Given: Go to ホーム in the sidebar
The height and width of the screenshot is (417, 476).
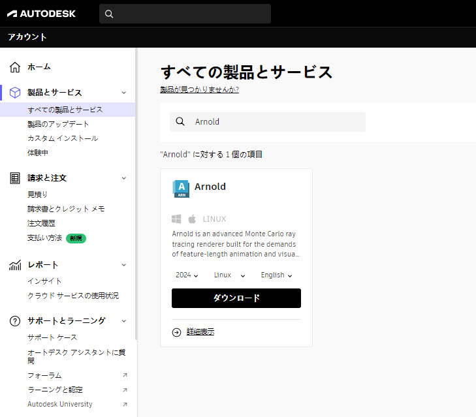Looking at the screenshot, I should 39,67.
